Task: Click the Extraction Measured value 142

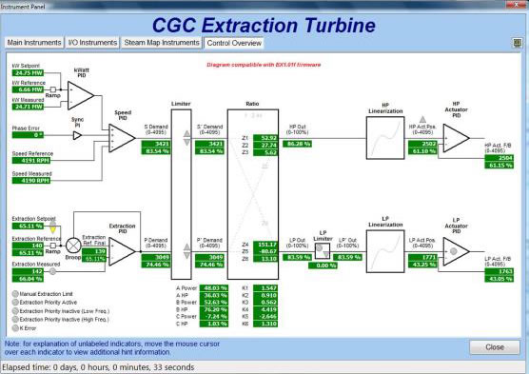Action: point(28,271)
